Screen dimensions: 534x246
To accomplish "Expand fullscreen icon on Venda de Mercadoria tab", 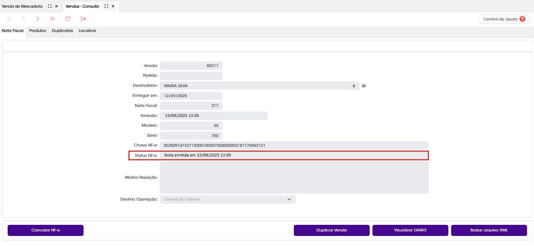I will click(50, 6).
